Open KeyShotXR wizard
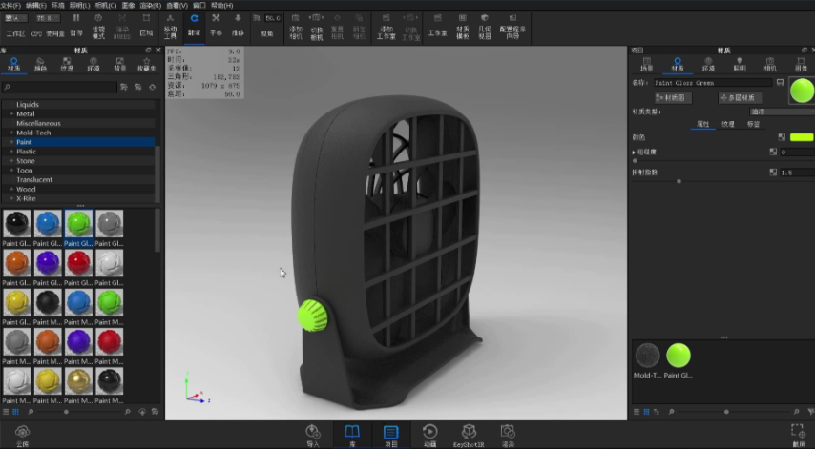Viewport: 815px width, 449px height. [x=469, y=436]
